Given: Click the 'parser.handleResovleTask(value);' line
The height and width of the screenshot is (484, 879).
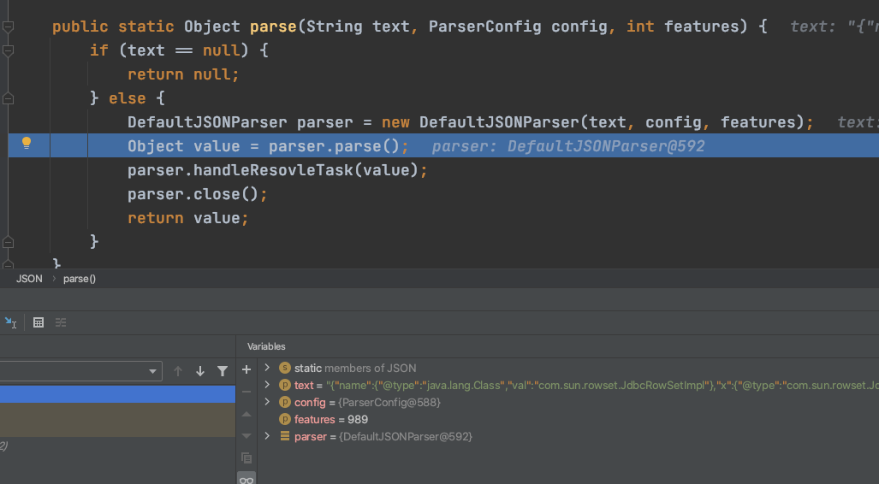Looking at the screenshot, I should tap(277, 170).
